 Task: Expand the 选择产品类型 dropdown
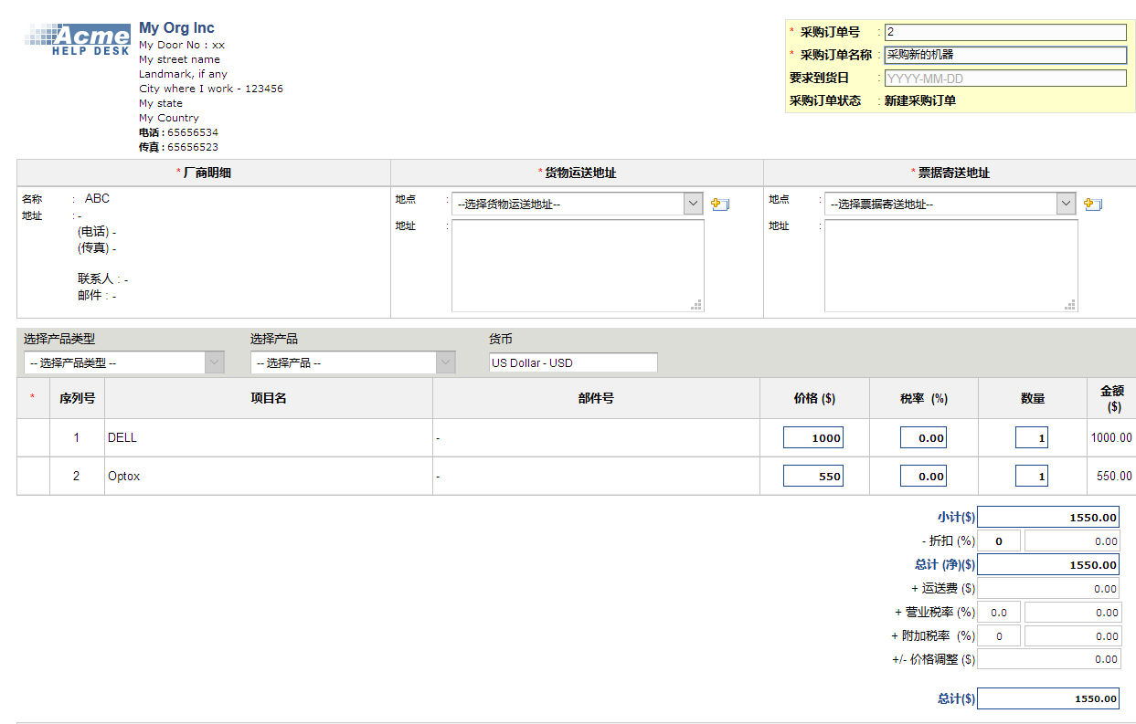[x=123, y=363]
